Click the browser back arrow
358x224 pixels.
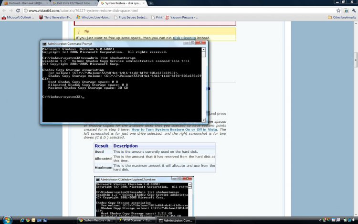pos(4,11)
